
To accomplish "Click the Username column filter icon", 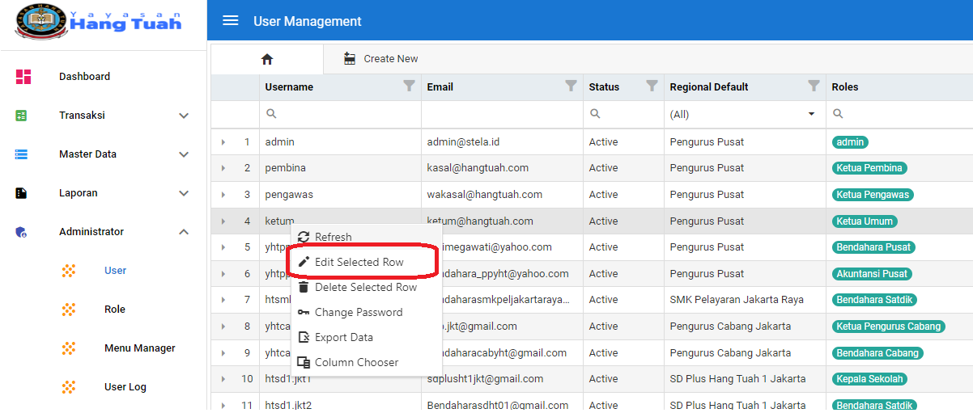I will 409,86.
